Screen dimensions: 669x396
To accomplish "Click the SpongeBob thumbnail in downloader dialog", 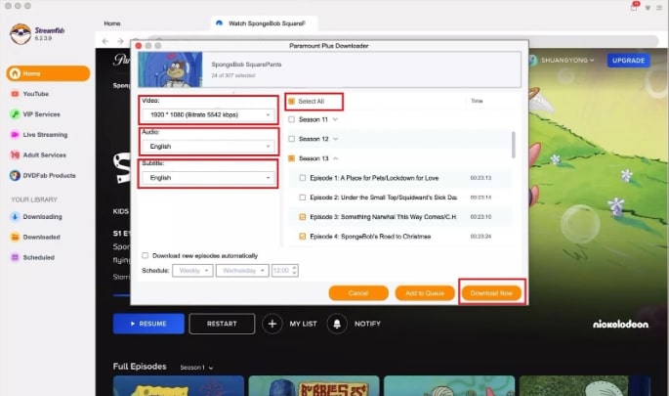I will pos(170,69).
